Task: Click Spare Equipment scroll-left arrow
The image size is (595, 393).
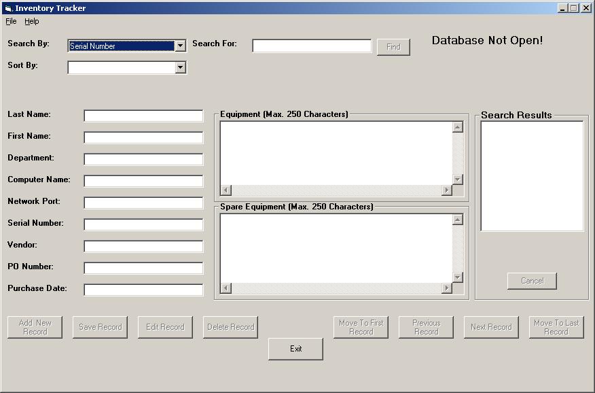Action: pos(226,288)
